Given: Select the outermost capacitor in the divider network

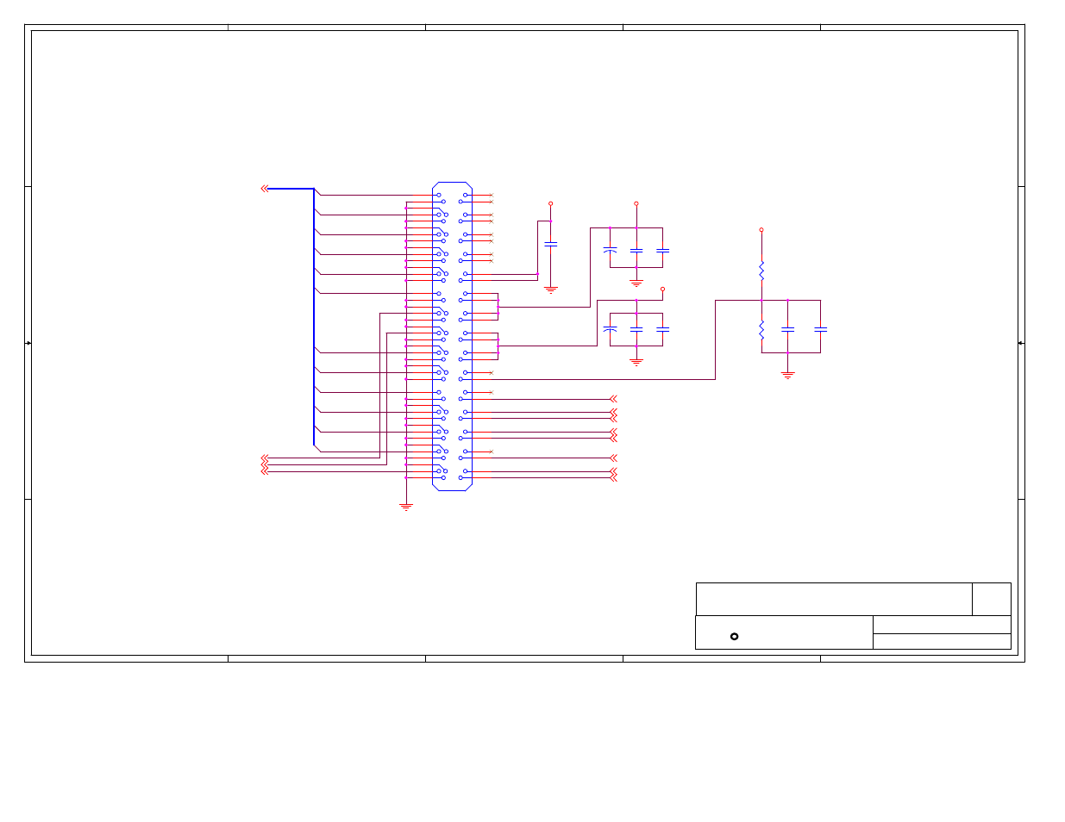Looking at the screenshot, I should pyautogui.click(x=820, y=329).
